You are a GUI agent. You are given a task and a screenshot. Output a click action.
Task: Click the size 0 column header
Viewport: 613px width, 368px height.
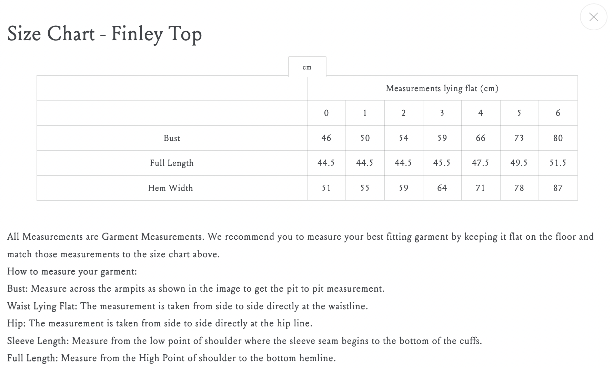pos(326,113)
